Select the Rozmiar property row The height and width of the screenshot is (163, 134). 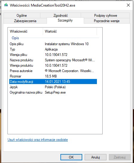(x=53, y=76)
